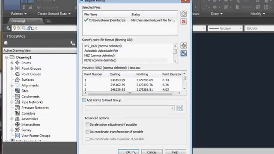Expand the Survey tree node

tap(12, 130)
